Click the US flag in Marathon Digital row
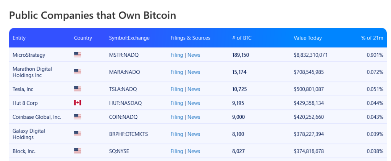Screen dimensions: 391x161 [x=78, y=72]
